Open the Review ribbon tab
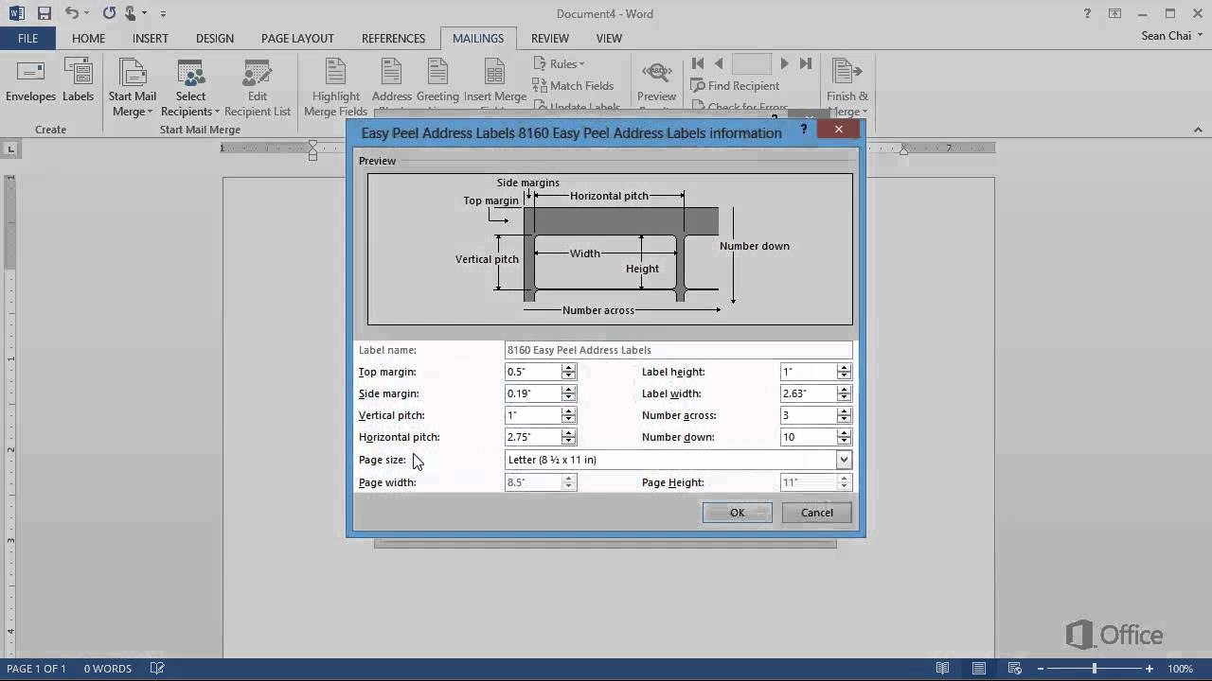 pos(549,38)
